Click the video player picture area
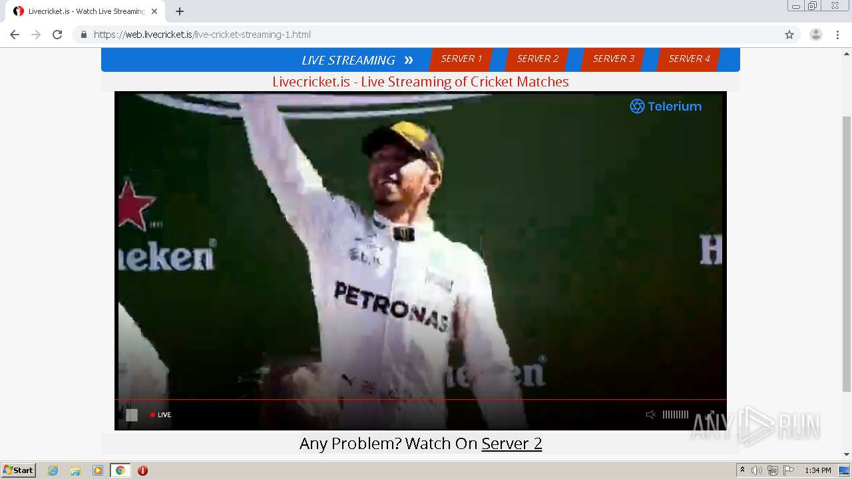The image size is (852, 479). pyautogui.click(x=421, y=246)
